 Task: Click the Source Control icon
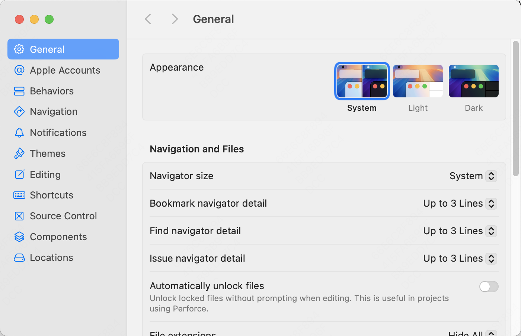[19, 216]
